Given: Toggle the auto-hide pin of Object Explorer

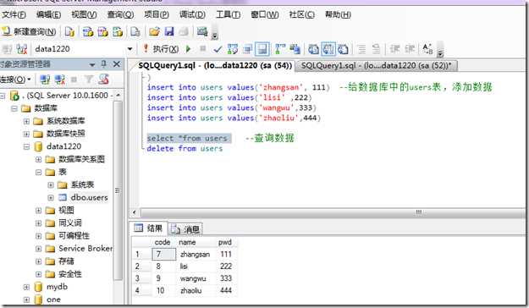Looking at the screenshot, I should 103,63.
